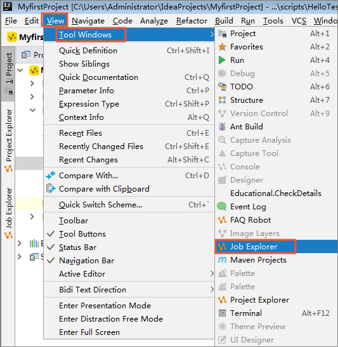
Task: Click the green Run play icon
Action: point(222,60)
